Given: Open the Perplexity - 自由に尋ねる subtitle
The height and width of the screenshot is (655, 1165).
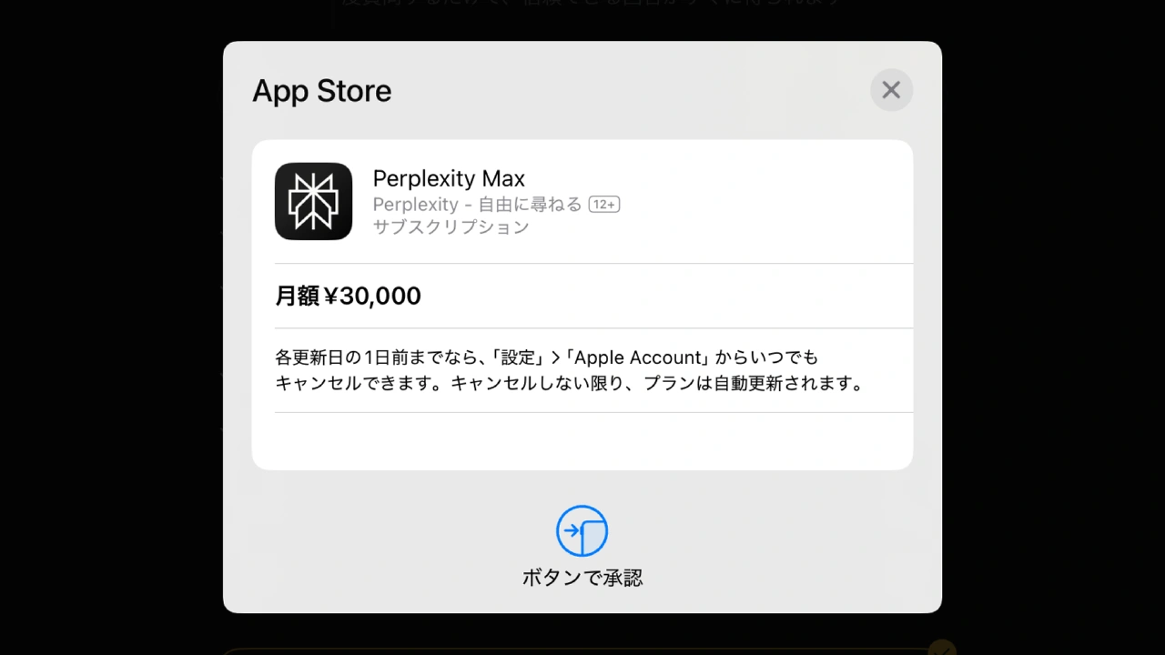Looking at the screenshot, I should point(477,205).
